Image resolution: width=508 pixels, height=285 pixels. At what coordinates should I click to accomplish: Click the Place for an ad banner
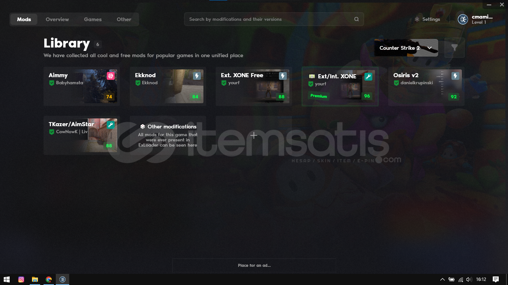254,265
